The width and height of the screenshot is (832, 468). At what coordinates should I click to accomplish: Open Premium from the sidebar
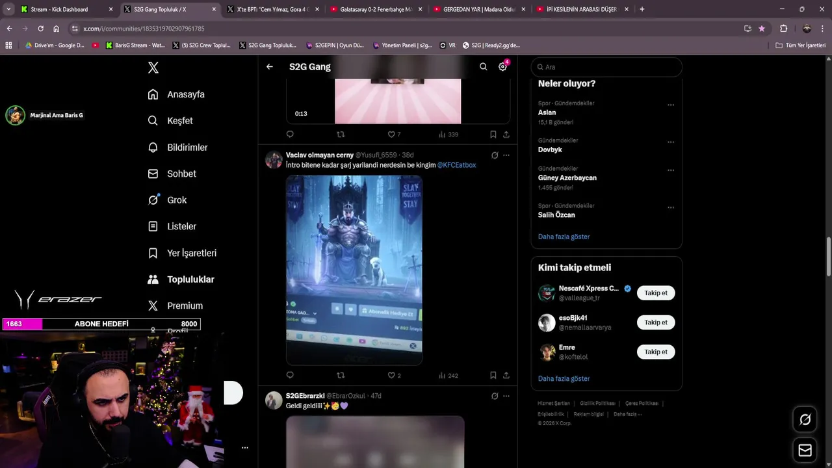[x=175, y=305]
